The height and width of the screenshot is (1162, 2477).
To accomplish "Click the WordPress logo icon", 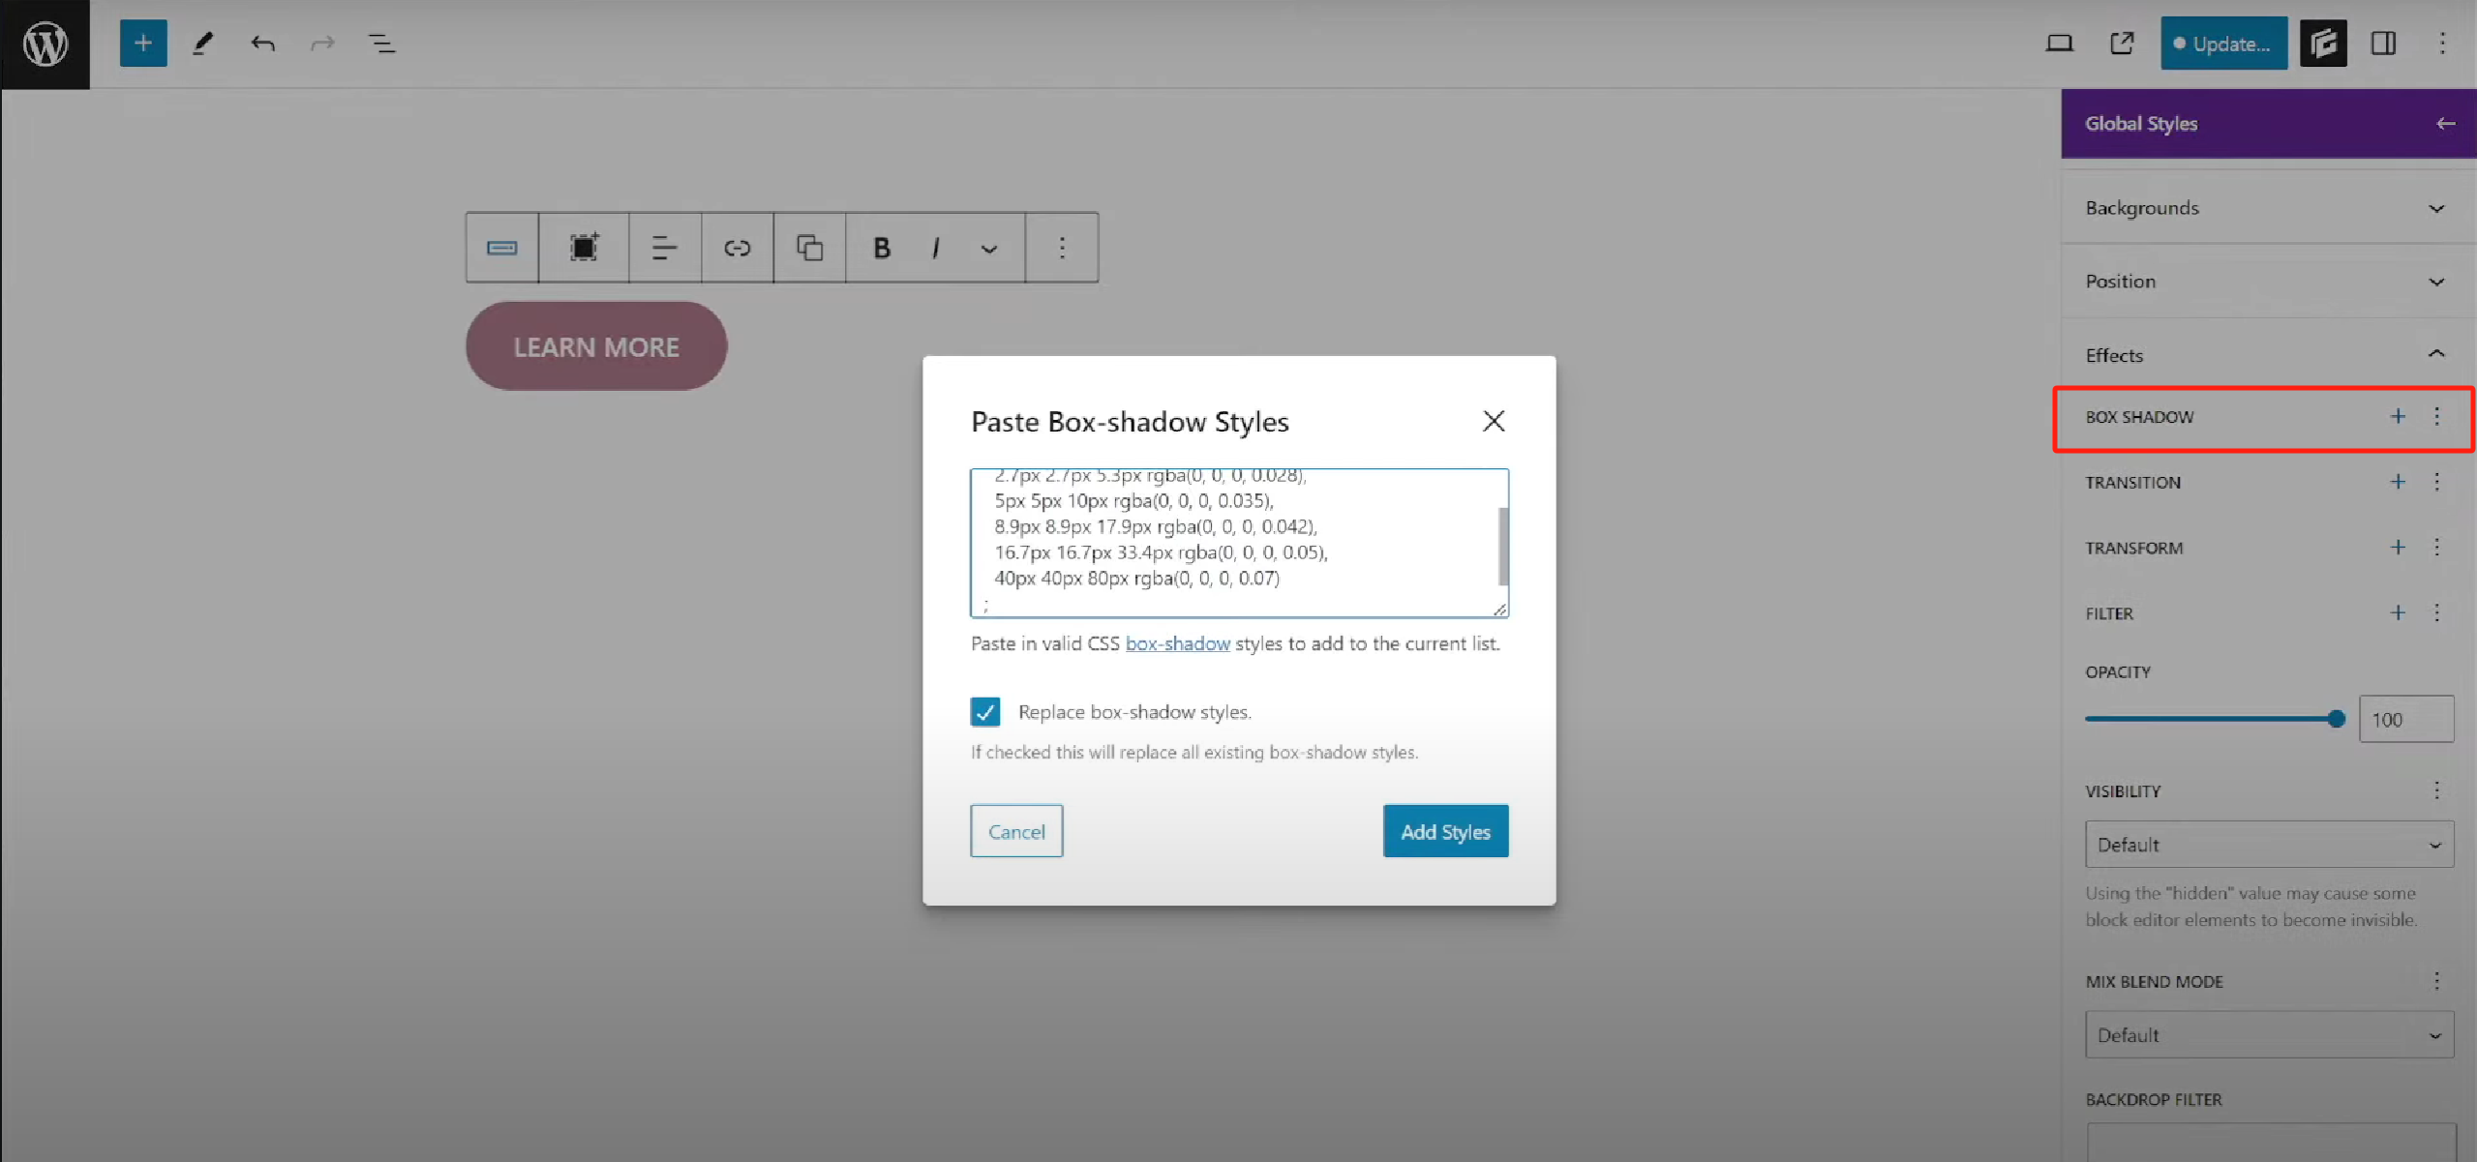I will [x=45, y=44].
